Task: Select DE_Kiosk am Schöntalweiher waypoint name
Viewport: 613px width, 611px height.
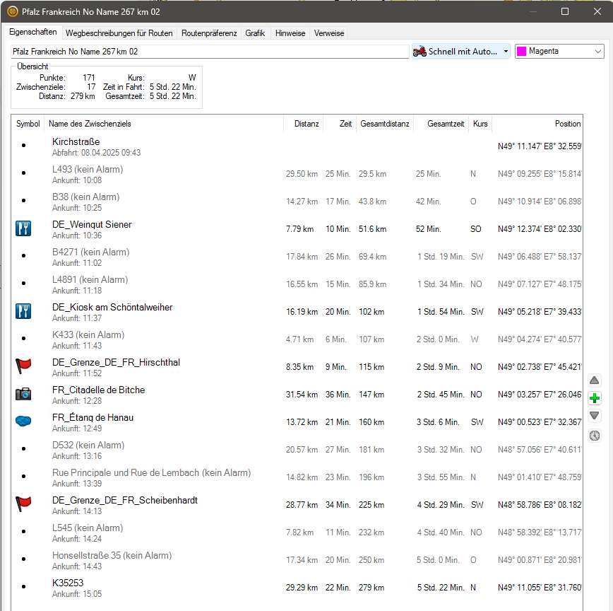Action: 112,307
